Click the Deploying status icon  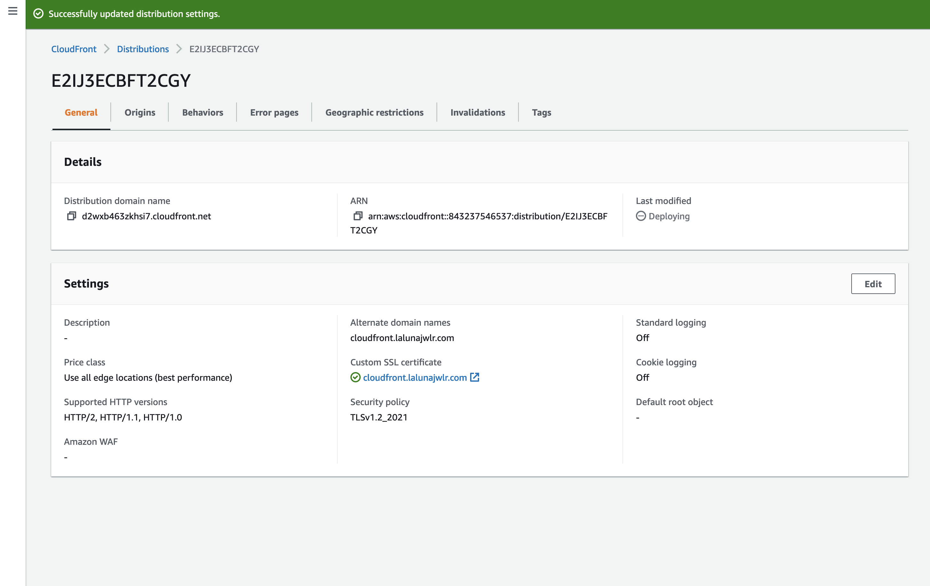(641, 216)
